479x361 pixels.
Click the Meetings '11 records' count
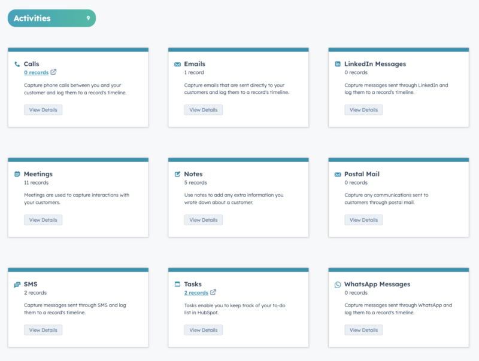pyautogui.click(x=37, y=183)
